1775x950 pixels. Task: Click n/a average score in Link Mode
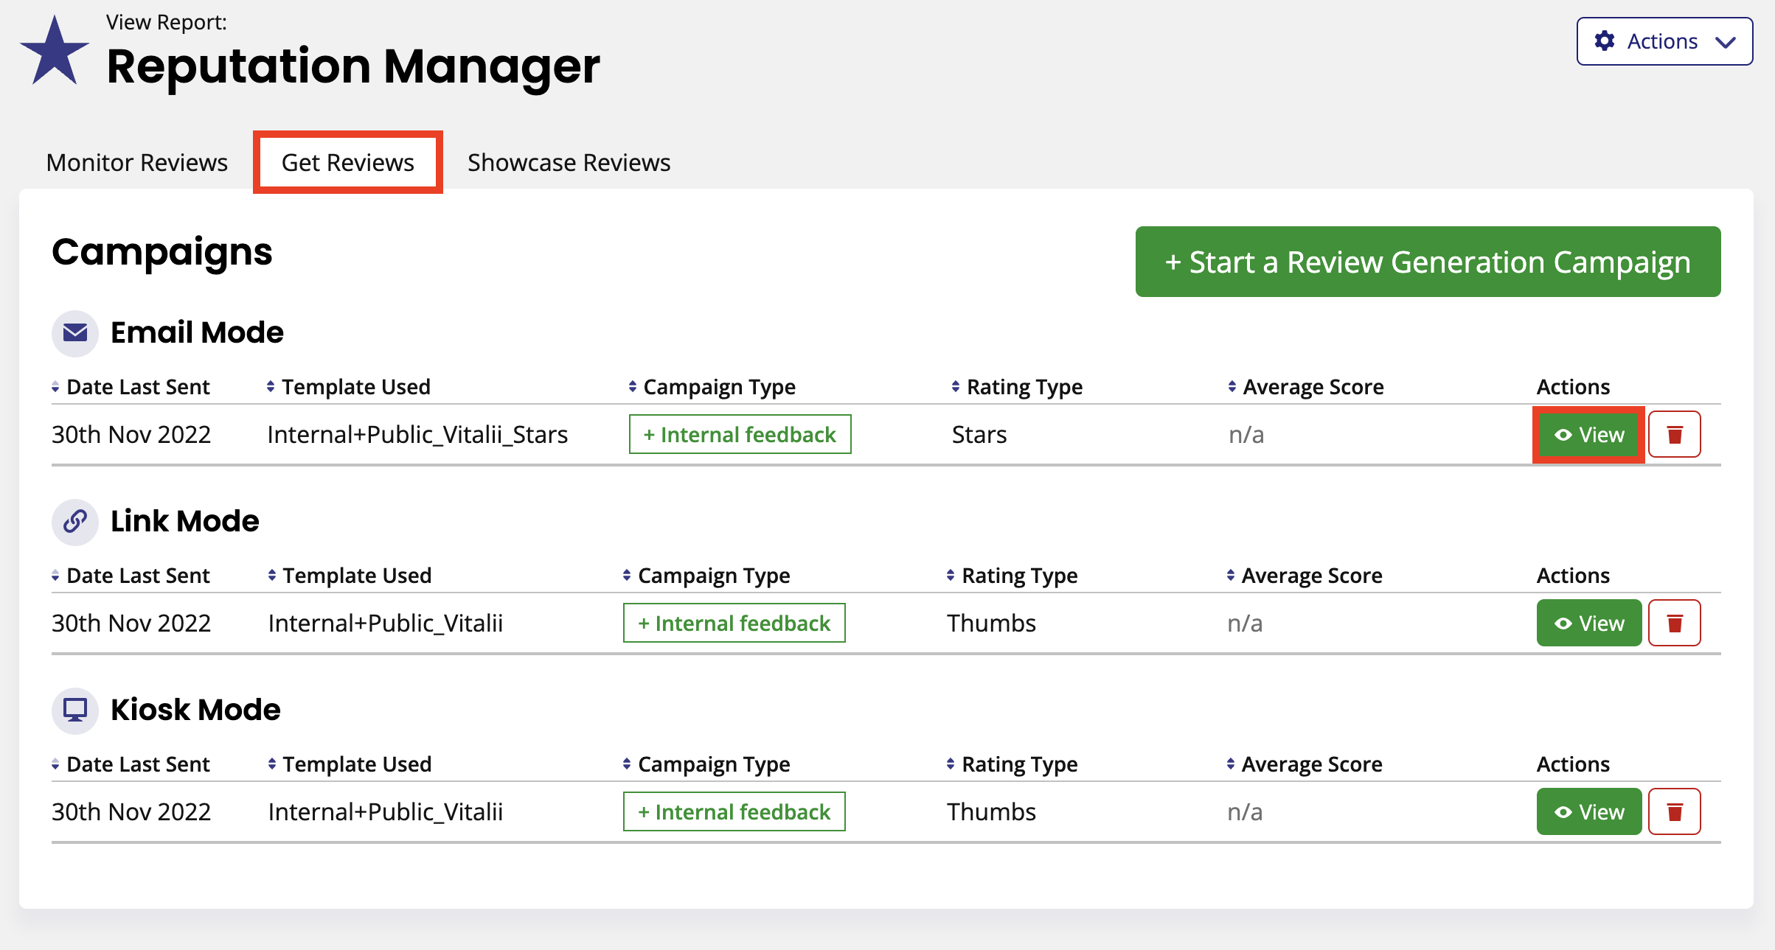pyautogui.click(x=1245, y=624)
